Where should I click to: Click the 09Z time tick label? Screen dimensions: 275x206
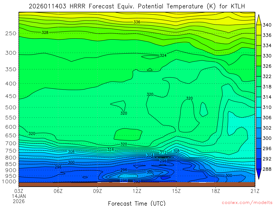pyautogui.click(x=97, y=191)
